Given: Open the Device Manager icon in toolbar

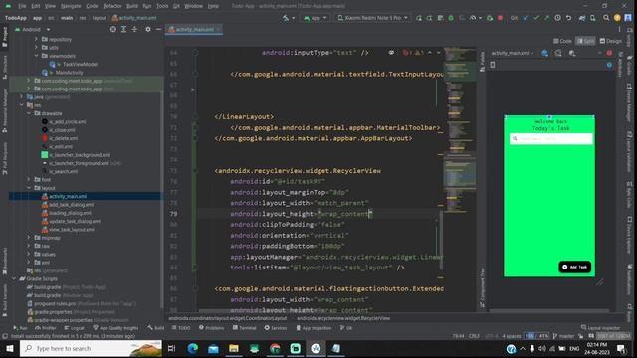Looking at the screenshot, I should 593,18.
